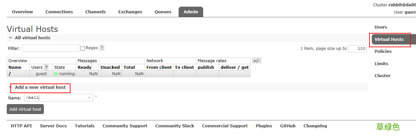This screenshot has height=138, width=416.
Task: Open the / virtual host link
Action: (x=10, y=74)
